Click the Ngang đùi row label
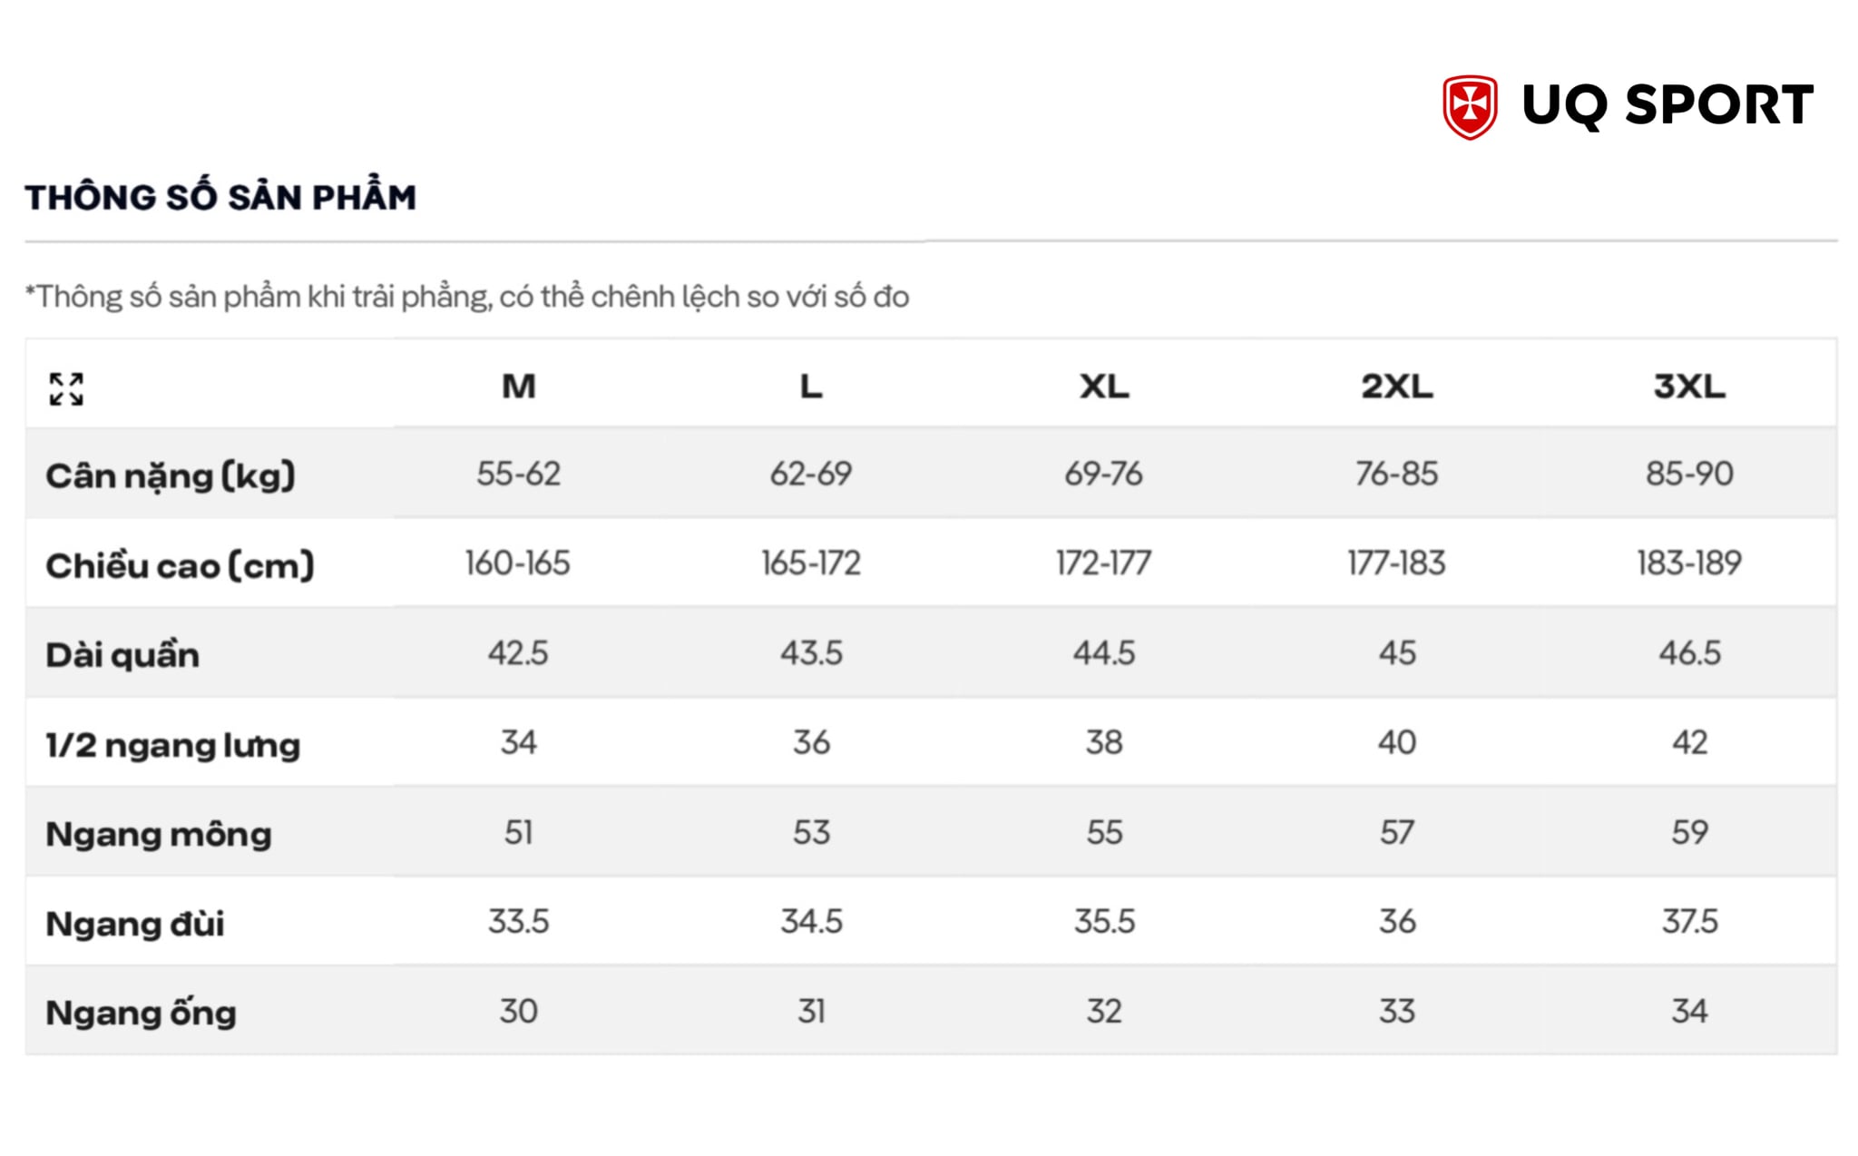This screenshot has width=1858, height=1156. tap(135, 924)
